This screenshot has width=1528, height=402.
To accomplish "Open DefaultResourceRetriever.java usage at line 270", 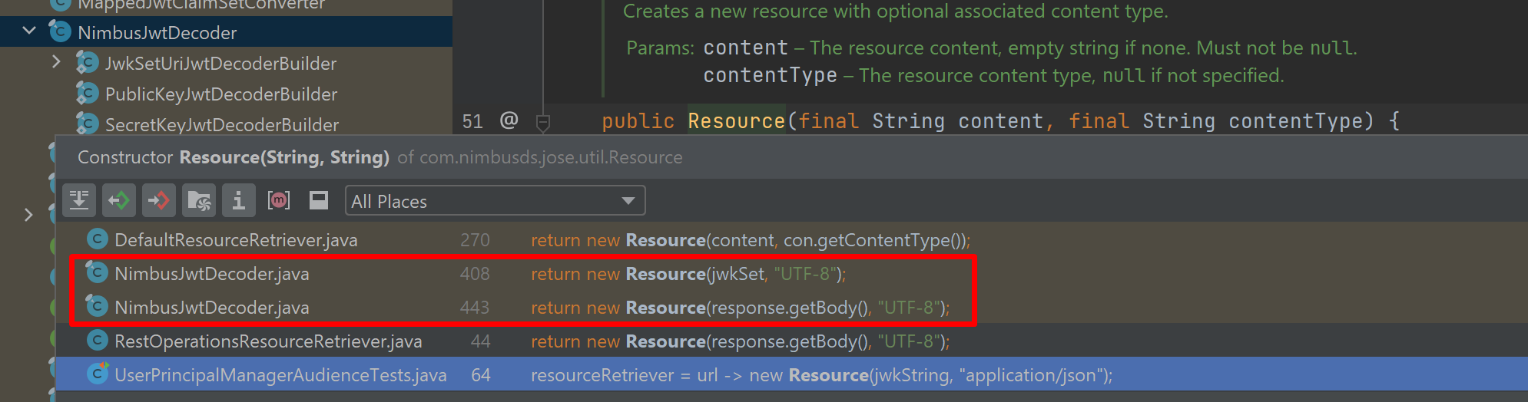I will pos(791,240).
